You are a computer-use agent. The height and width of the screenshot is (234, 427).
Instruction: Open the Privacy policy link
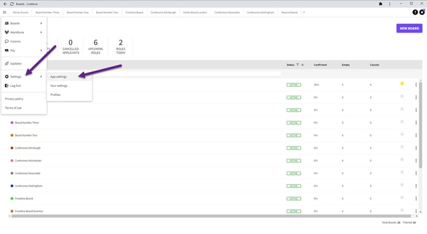tap(14, 99)
